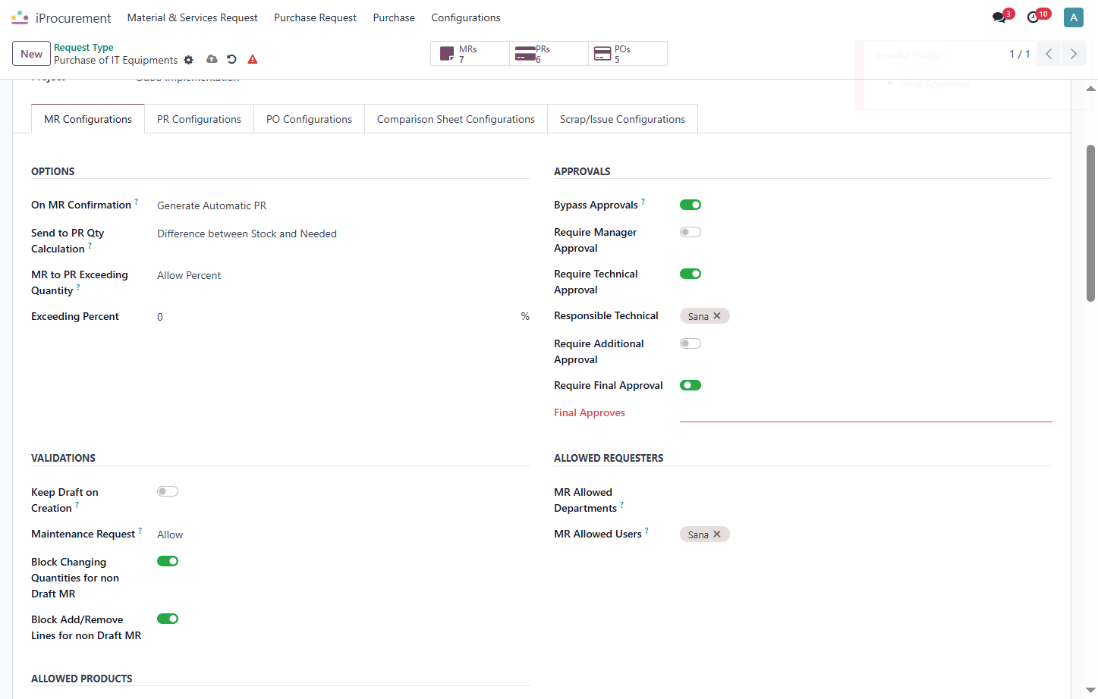The width and height of the screenshot is (1098, 699).
Task: Toggle Block Add/Remove Lines for non Draft MR
Action: pyautogui.click(x=168, y=619)
